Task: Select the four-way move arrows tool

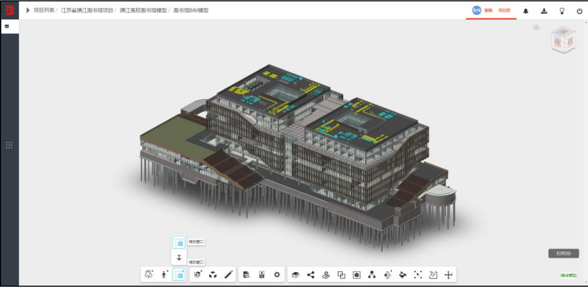Action: click(x=448, y=275)
